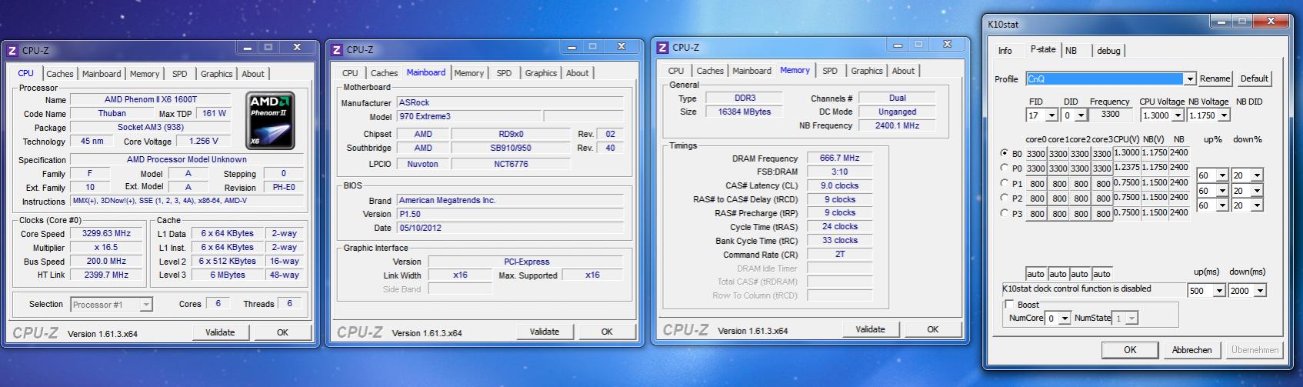Click the HT Link value 2399.7 MHz

coord(106,275)
